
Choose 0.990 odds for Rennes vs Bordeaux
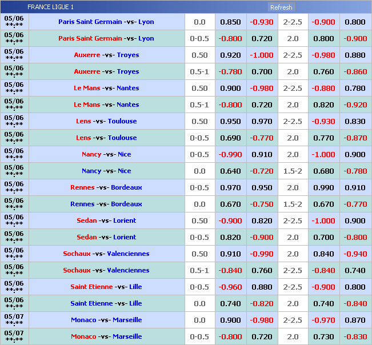[323, 188]
